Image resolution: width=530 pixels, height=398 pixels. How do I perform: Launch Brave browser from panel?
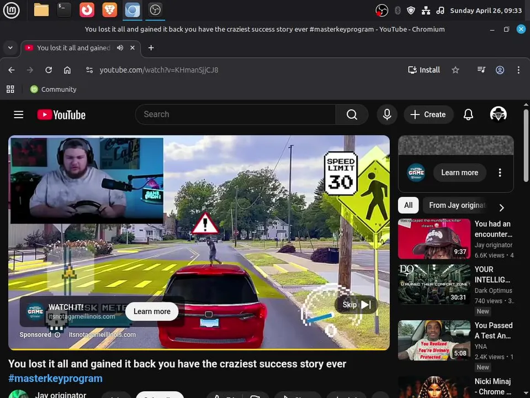(109, 10)
